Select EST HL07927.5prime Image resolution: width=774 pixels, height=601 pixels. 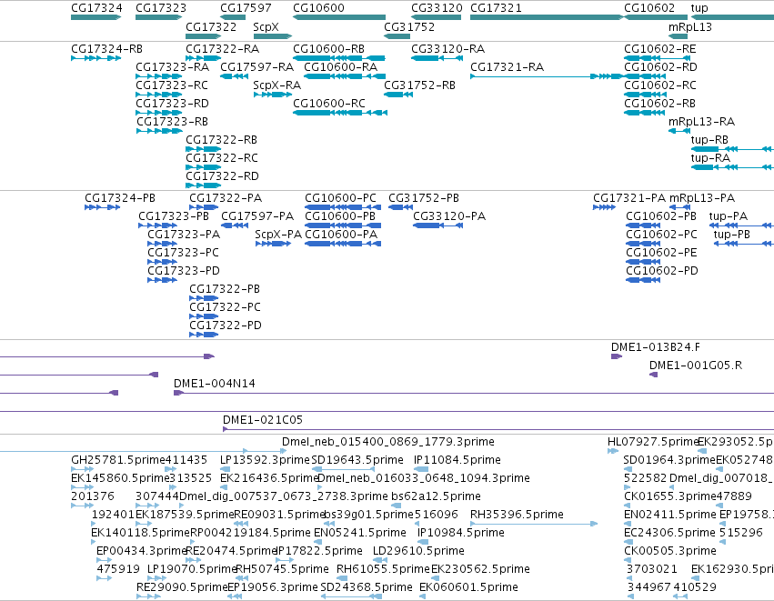click(x=652, y=442)
